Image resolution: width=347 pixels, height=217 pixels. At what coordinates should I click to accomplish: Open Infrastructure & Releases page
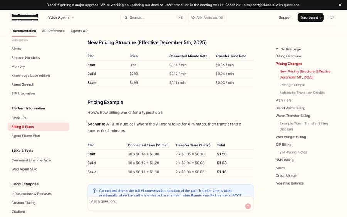[x=32, y=194]
